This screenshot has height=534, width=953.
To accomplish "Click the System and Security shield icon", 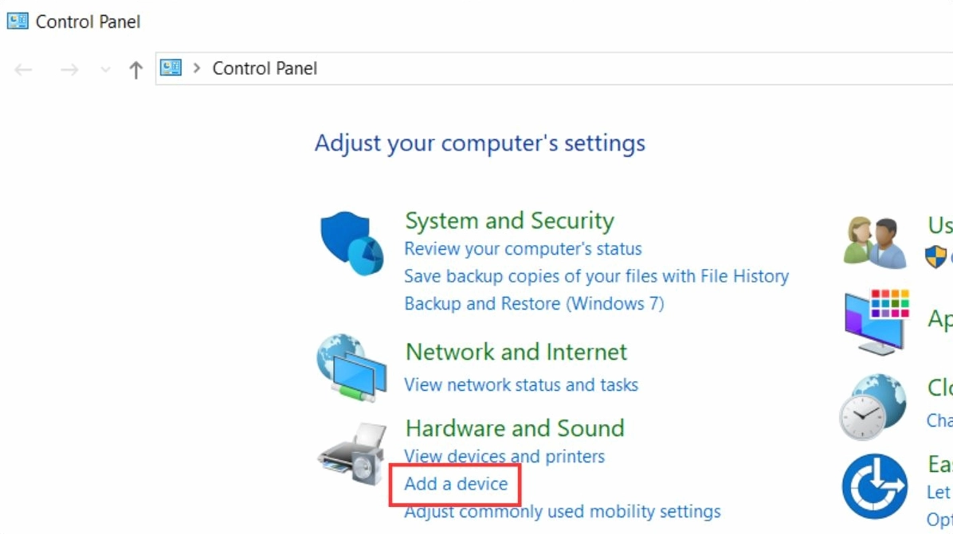I will point(351,243).
